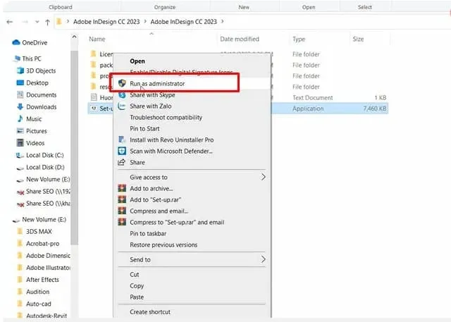Image resolution: width=451 pixels, height=322 pixels.
Task: Sort files by Name column
Action: 97,39
